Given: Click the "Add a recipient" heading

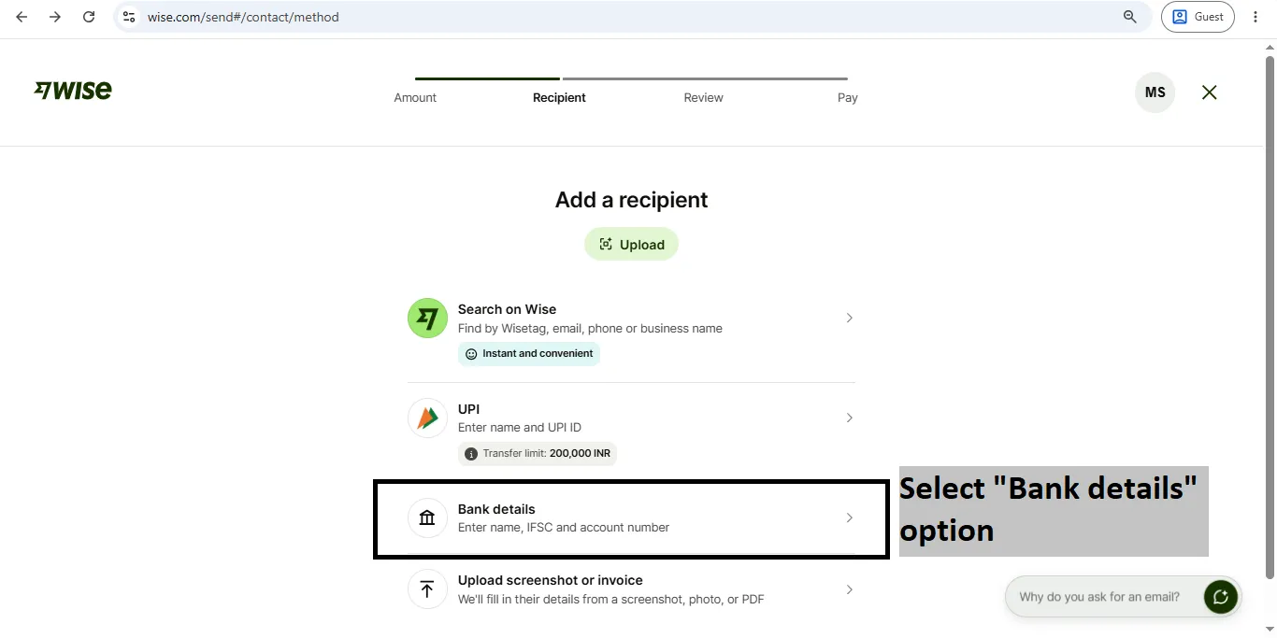Looking at the screenshot, I should tap(631, 200).
